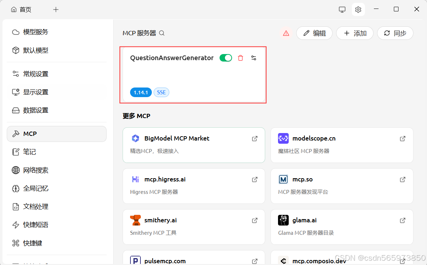Click the QuestionAnswerGenerator server name
The width and height of the screenshot is (427, 265).
172,58
